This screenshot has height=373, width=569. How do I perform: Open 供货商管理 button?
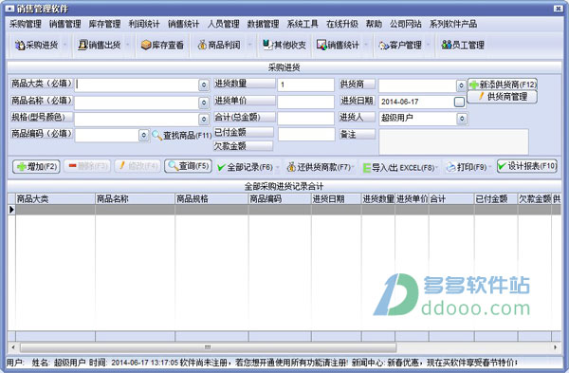(503, 97)
